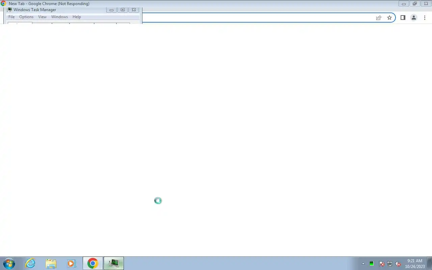Open Windows Explorer folder on taskbar
The height and width of the screenshot is (270, 432).
click(x=51, y=263)
